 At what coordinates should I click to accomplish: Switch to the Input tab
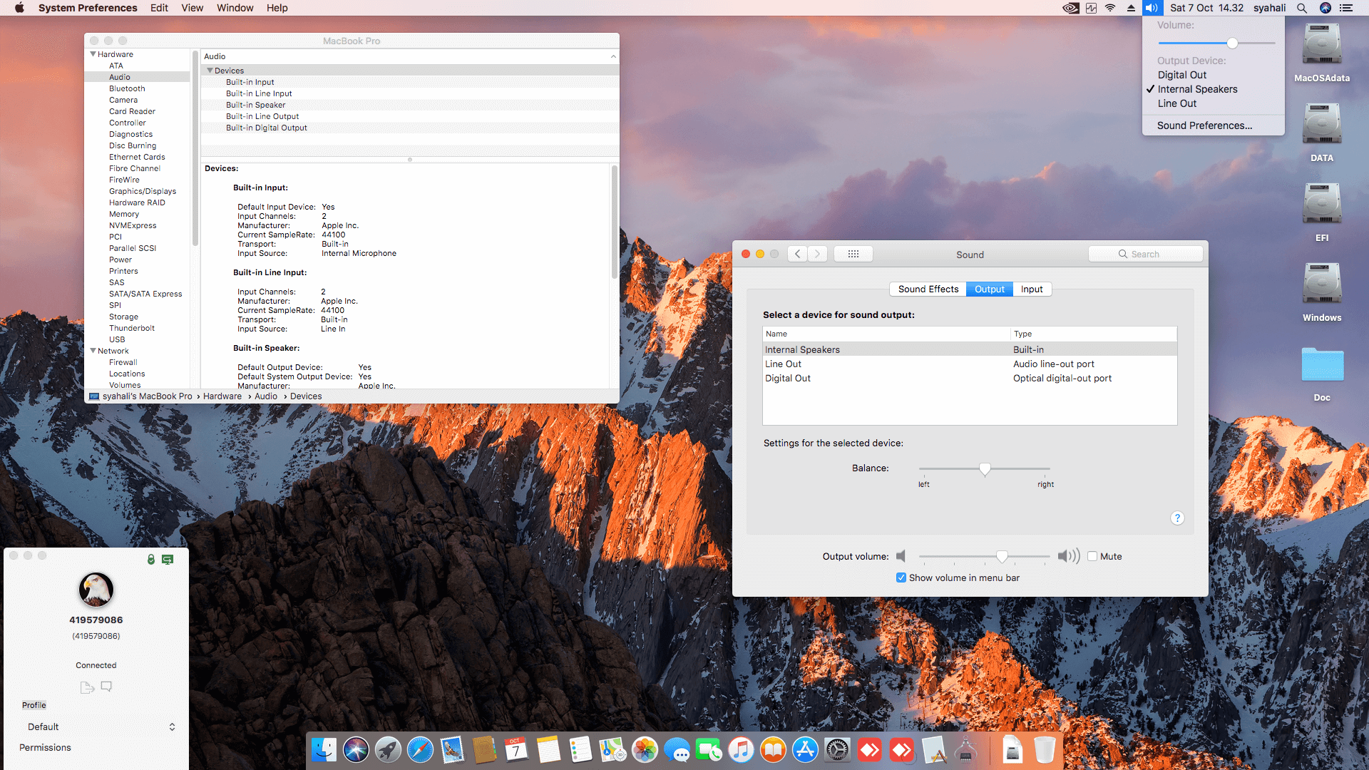(1031, 289)
